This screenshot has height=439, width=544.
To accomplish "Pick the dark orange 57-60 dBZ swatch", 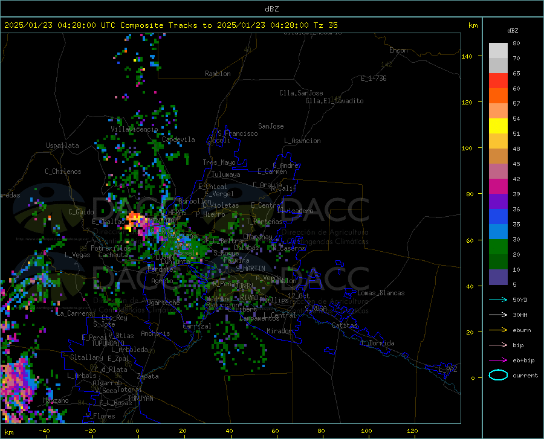I will [498, 95].
